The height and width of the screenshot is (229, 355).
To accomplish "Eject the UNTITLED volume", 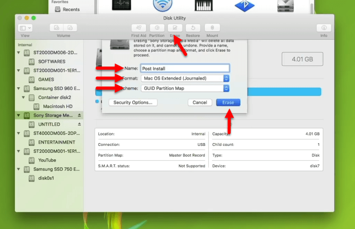I will [x=79, y=124].
